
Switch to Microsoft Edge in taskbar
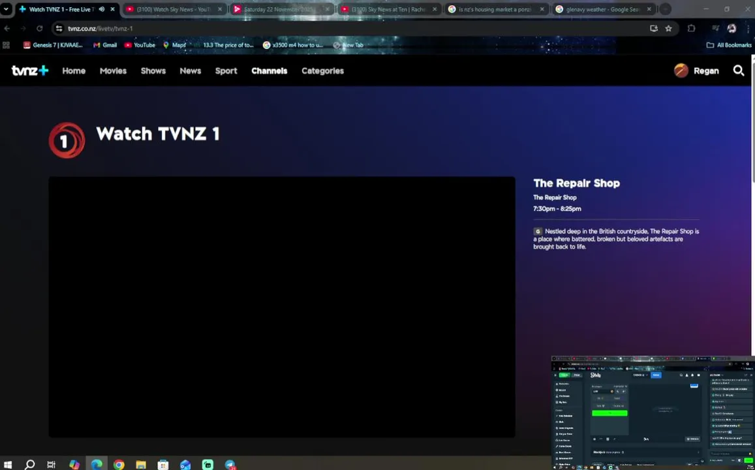coord(97,465)
